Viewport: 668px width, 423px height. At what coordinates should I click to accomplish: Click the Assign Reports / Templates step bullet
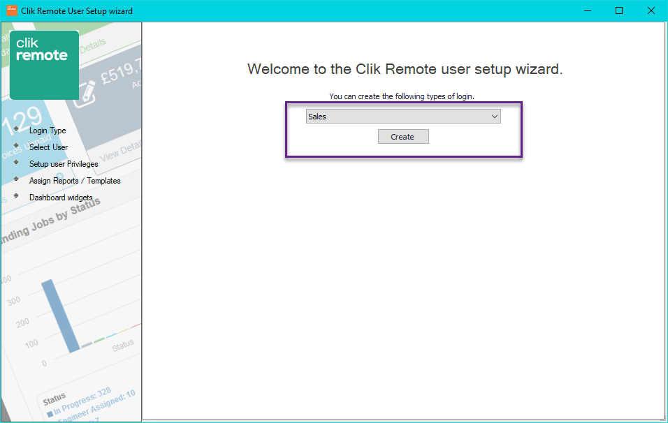(16, 180)
